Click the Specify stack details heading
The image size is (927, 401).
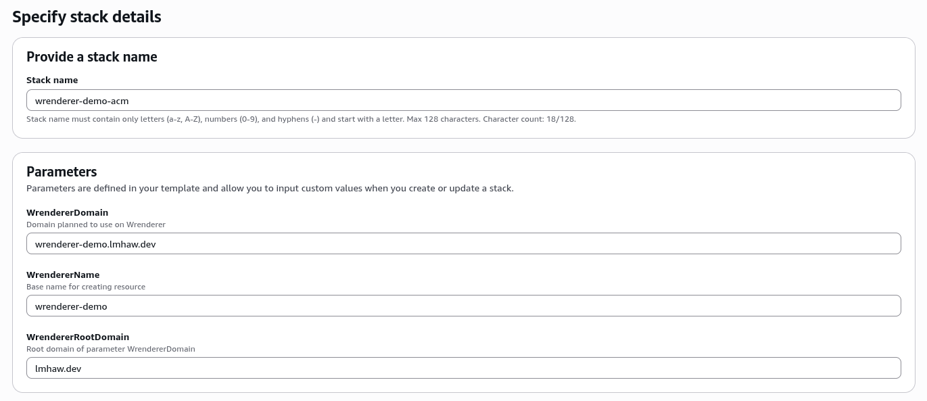click(x=87, y=16)
